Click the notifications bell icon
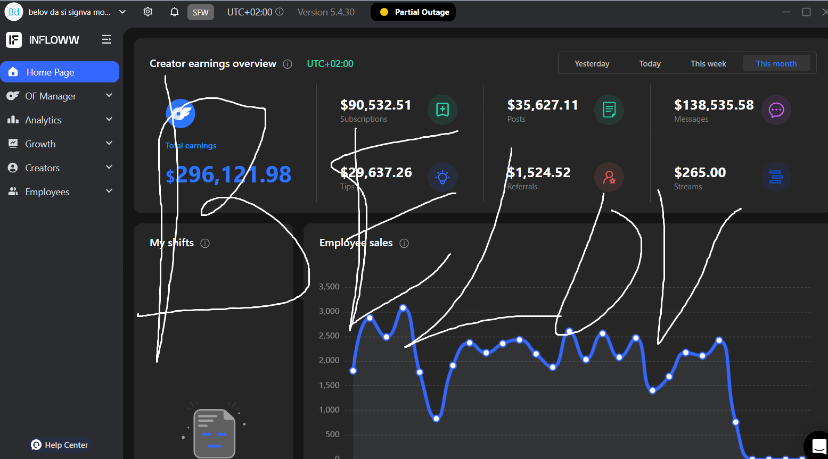 [x=174, y=12]
